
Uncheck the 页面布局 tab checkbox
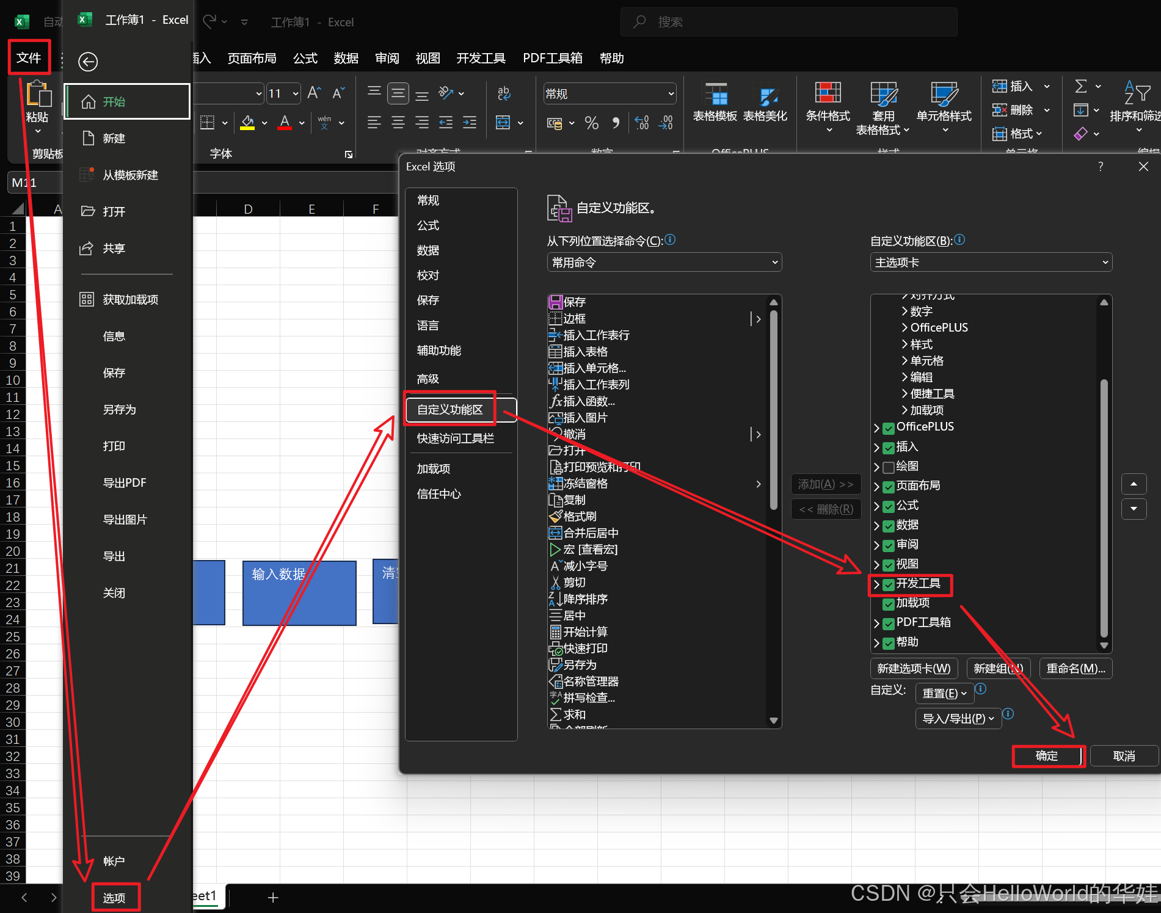[889, 487]
